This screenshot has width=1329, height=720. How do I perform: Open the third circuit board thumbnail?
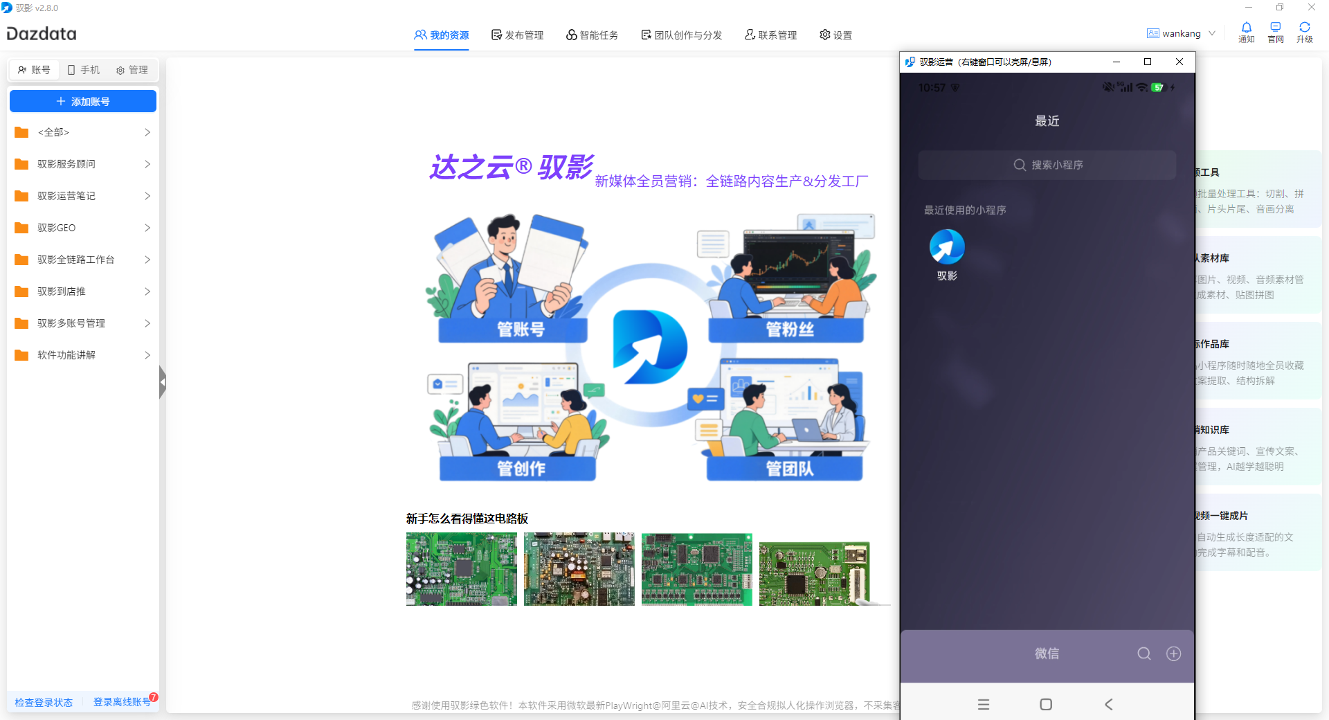point(697,569)
